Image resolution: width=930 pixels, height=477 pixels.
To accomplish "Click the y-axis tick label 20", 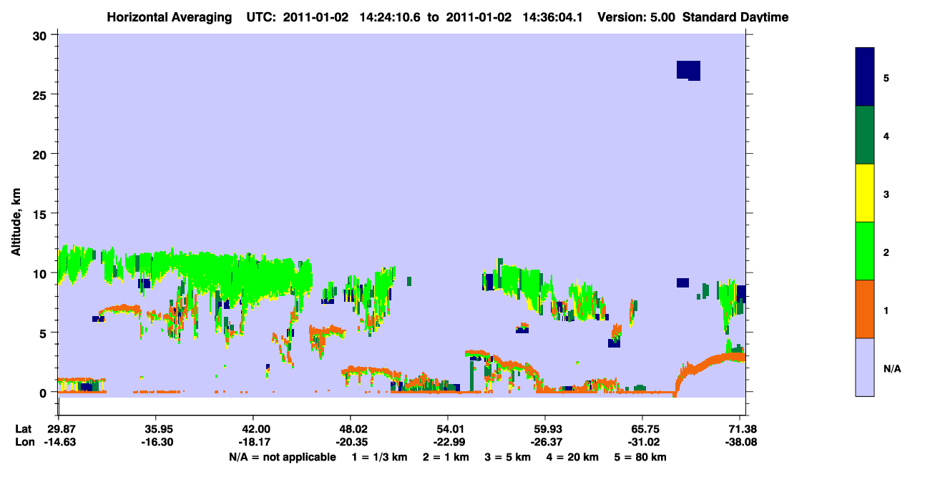I will 40,154.
